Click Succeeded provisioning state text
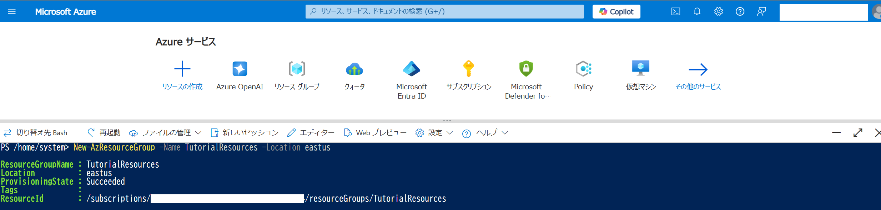 106,182
